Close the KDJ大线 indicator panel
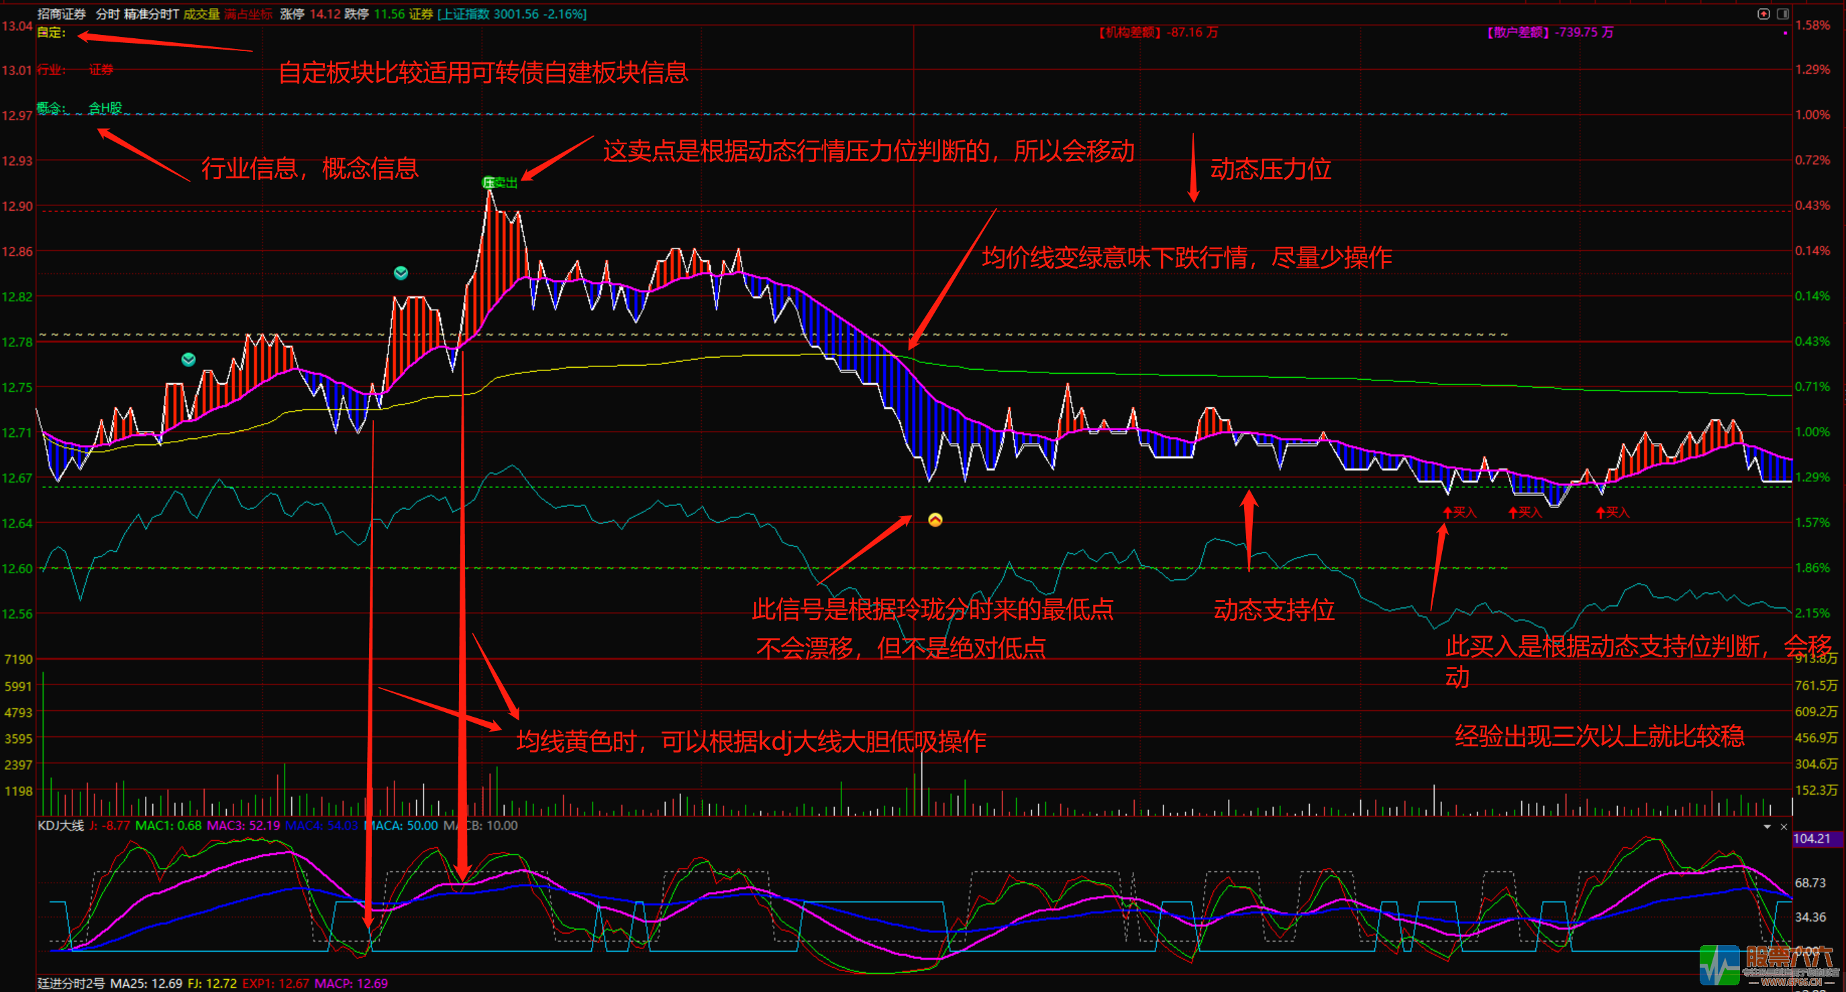Viewport: 1846px width, 992px height. point(1784,826)
